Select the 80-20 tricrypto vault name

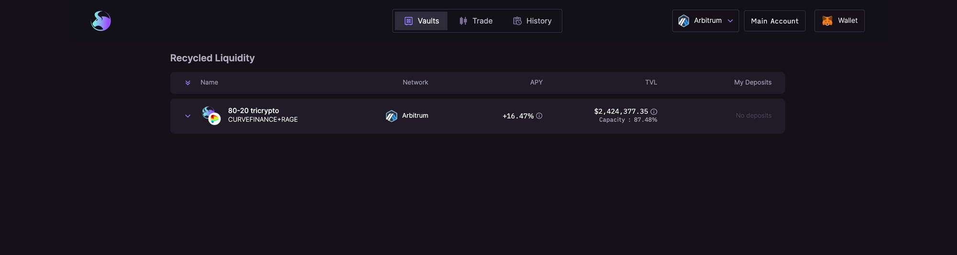click(254, 111)
